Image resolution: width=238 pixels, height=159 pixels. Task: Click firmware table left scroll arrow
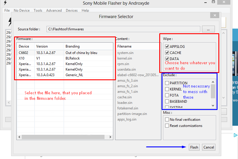[19, 137]
